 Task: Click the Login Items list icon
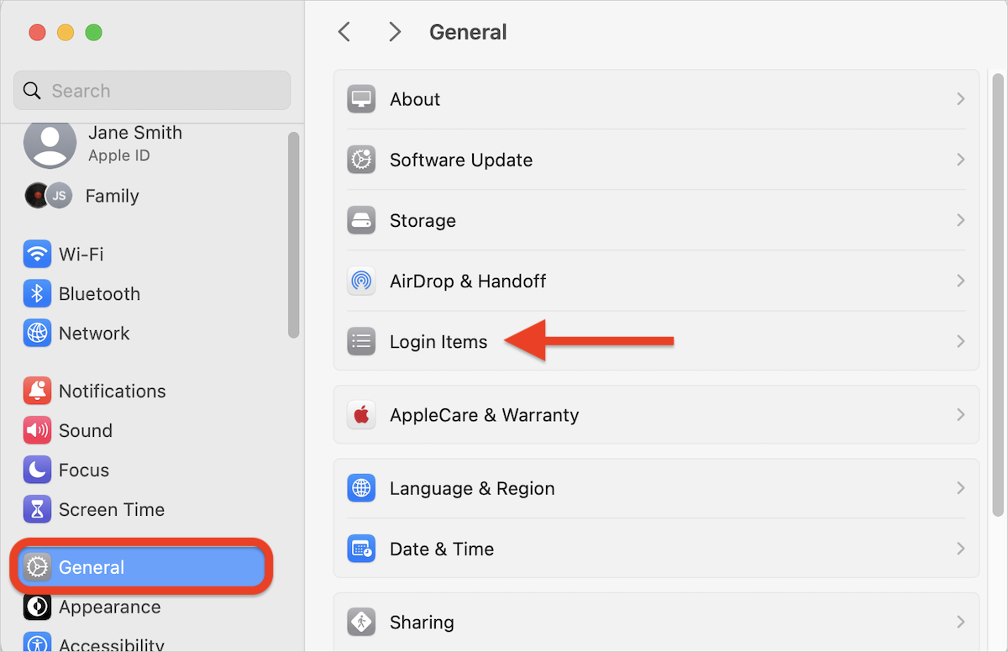coord(361,341)
